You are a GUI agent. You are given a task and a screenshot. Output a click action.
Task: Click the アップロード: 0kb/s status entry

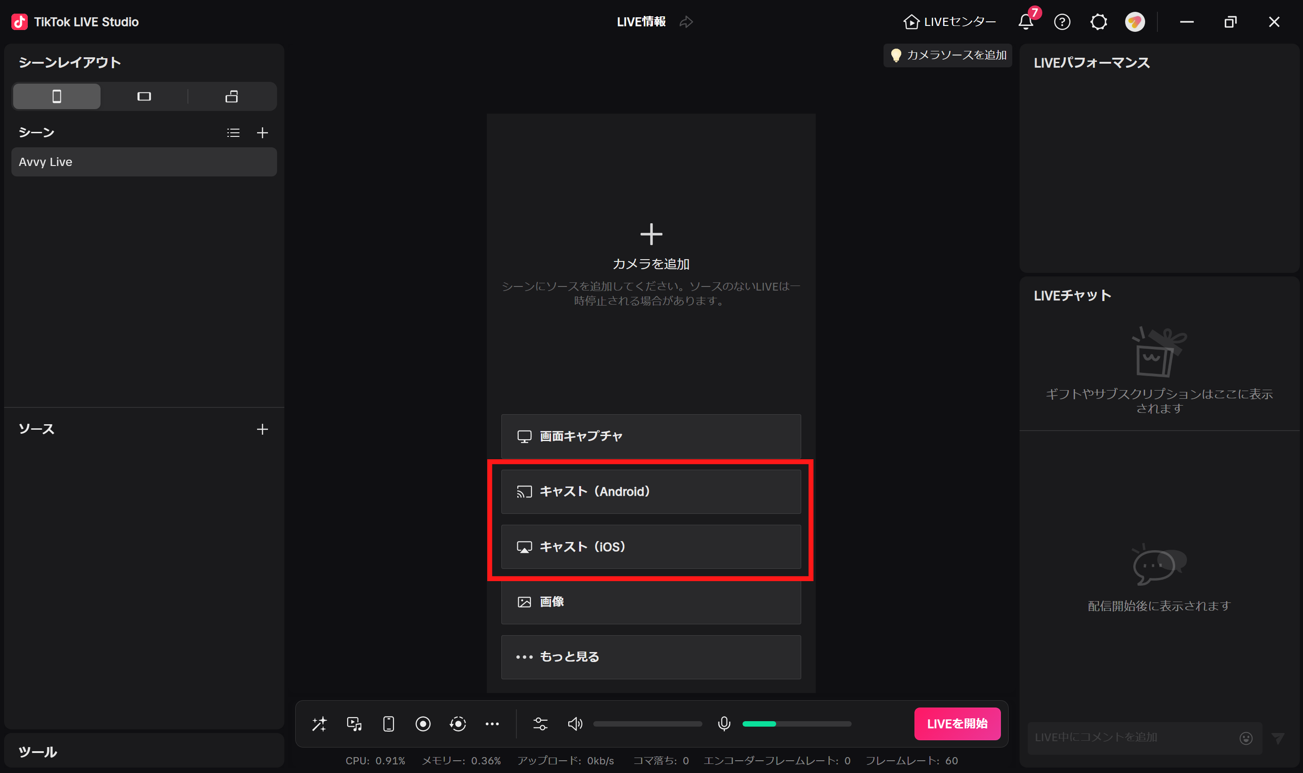click(566, 761)
